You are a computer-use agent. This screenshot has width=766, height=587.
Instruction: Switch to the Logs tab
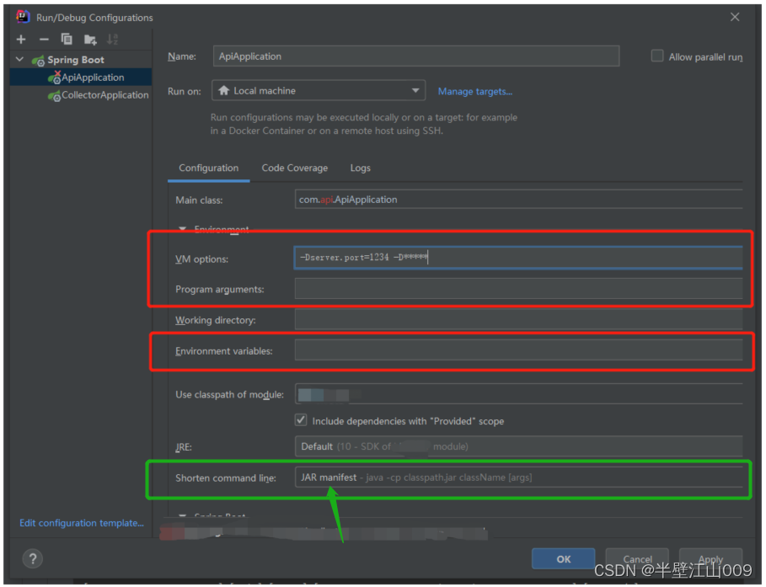click(x=360, y=168)
